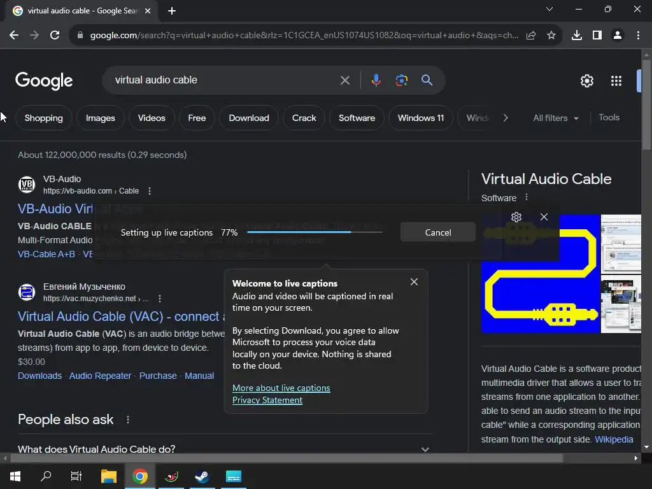The width and height of the screenshot is (652, 489).
Task: Apply the Windows 11 filter chip
Action: click(x=421, y=118)
